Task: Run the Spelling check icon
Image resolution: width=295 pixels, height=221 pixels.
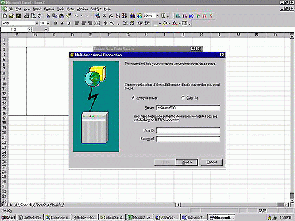Action: coord(40,16)
